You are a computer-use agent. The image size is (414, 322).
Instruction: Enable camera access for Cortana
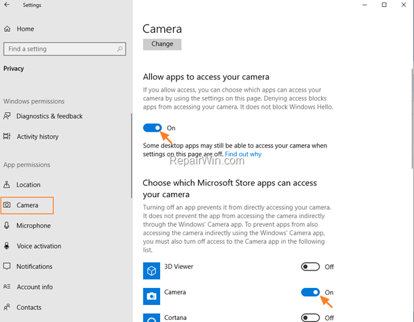(x=310, y=318)
